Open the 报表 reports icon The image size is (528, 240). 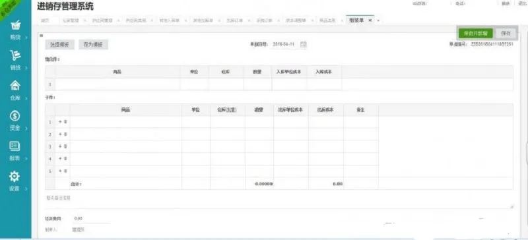[15, 146]
